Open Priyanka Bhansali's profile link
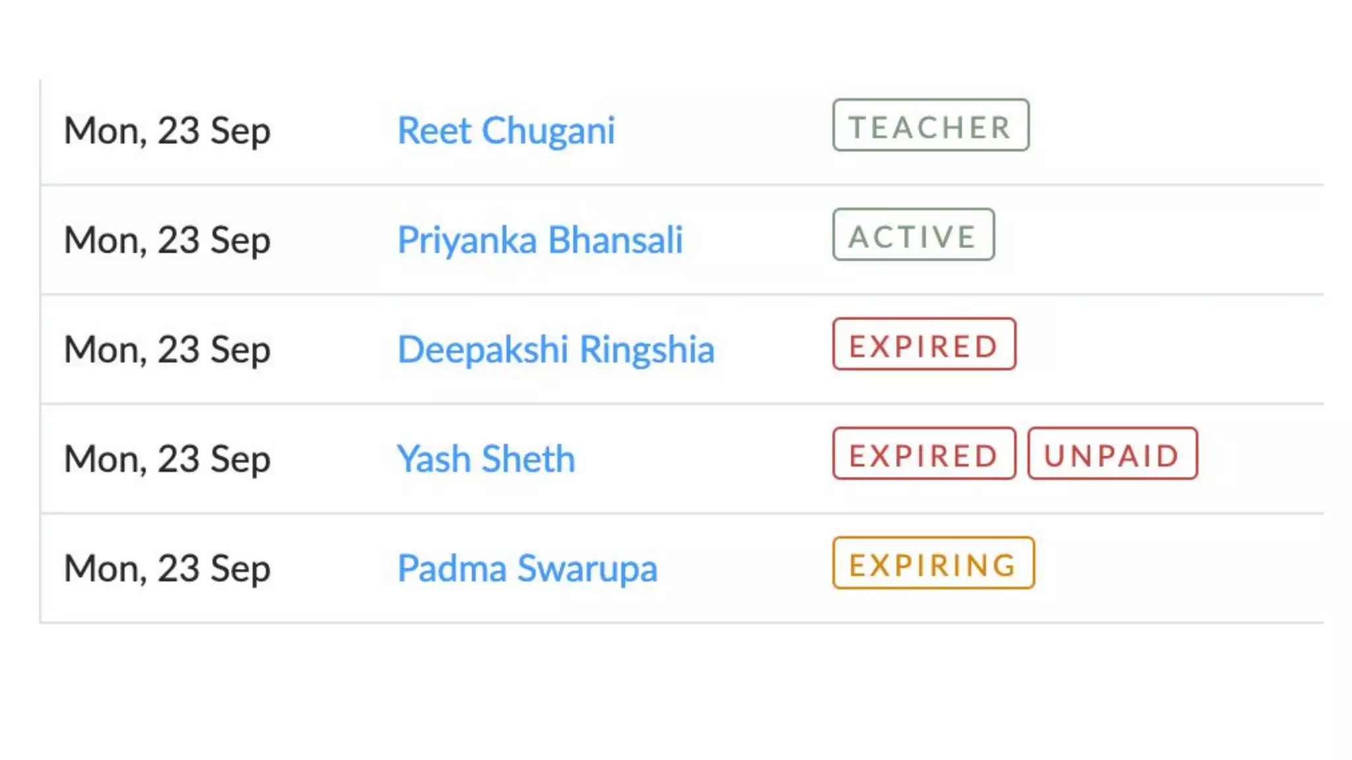The width and height of the screenshot is (1352, 760). pyautogui.click(x=540, y=240)
